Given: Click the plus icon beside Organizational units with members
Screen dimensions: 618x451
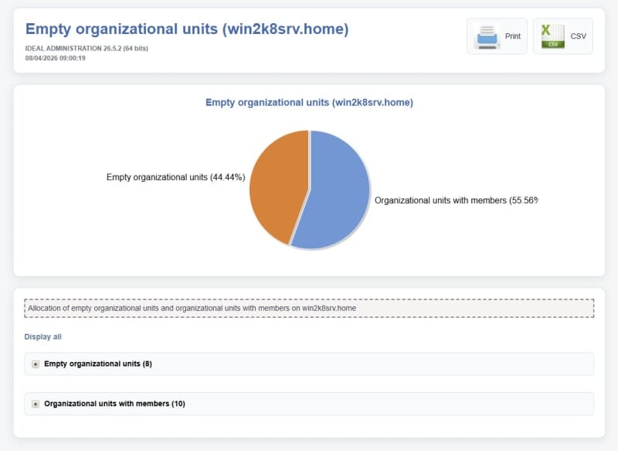Looking at the screenshot, I should coord(36,404).
